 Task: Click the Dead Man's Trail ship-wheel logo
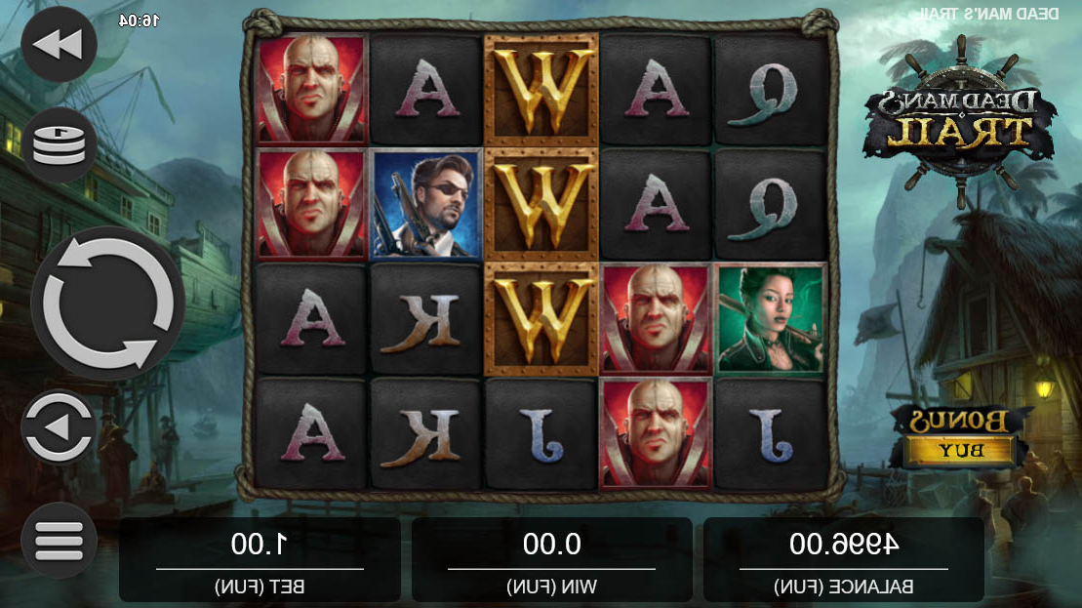960,122
